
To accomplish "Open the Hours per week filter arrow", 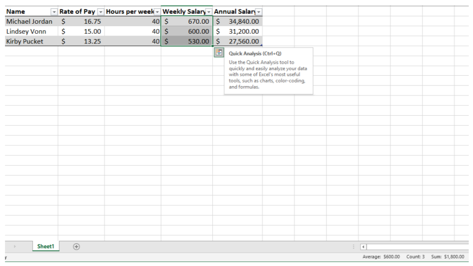I will (x=157, y=12).
